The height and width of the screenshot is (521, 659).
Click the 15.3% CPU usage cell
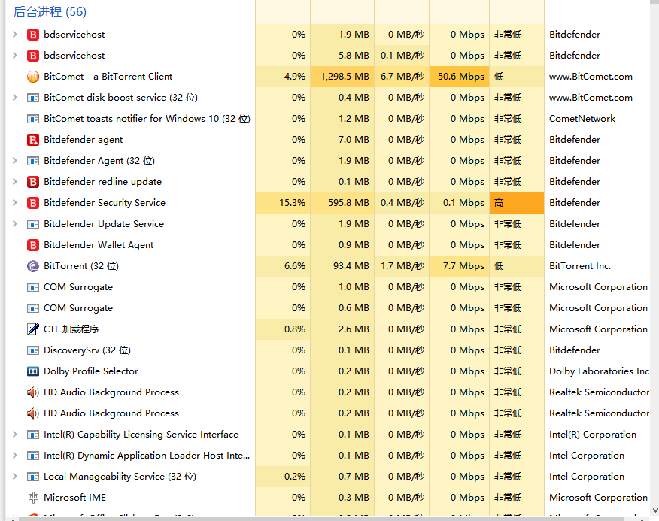[x=283, y=203]
